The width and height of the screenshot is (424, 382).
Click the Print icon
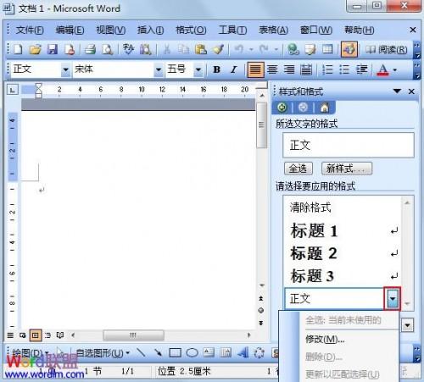tap(90, 50)
